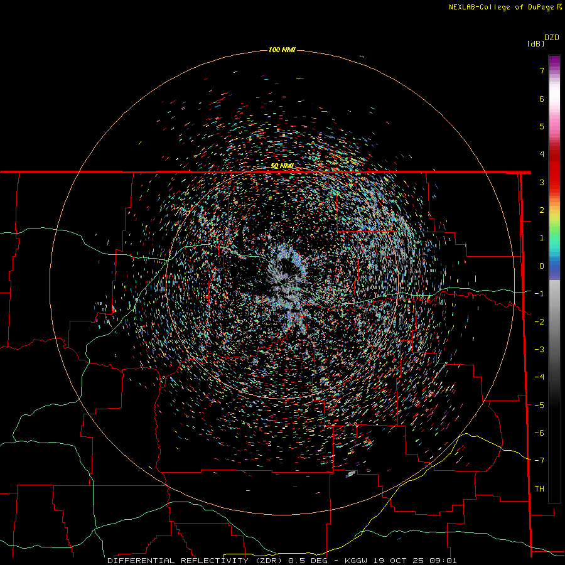Click the -2 dB tick label on the scale
This screenshot has height=565, width=565.
(x=539, y=322)
